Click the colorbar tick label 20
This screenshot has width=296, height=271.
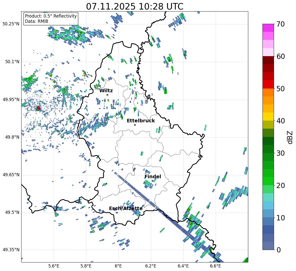click(x=280, y=185)
